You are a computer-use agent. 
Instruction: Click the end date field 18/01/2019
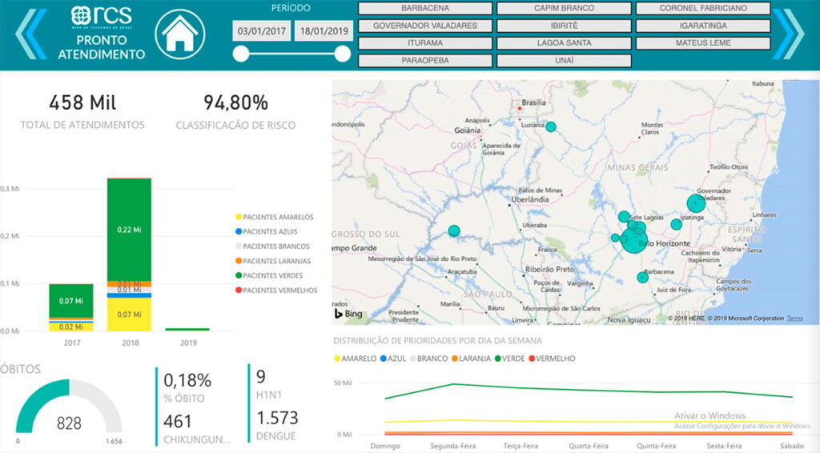pos(323,31)
